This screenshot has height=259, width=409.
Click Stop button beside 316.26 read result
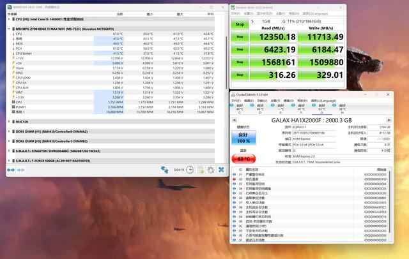point(240,75)
